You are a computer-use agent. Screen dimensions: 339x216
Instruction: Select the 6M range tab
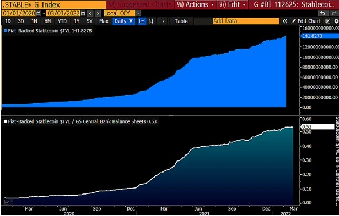pyautogui.click(x=47, y=21)
